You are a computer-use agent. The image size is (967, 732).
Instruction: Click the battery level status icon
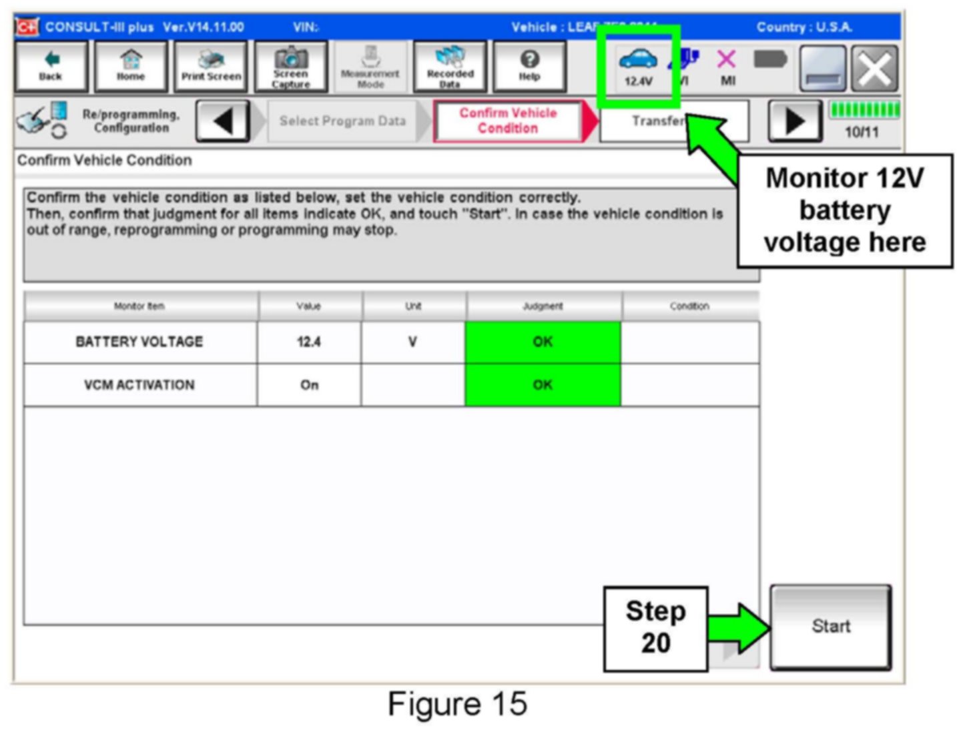[x=770, y=61]
